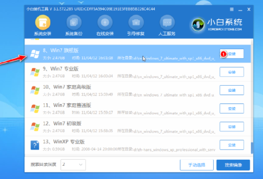263x179 pixels.
Task: Select the 9、Win7 专业版 title text
Action: (60, 69)
